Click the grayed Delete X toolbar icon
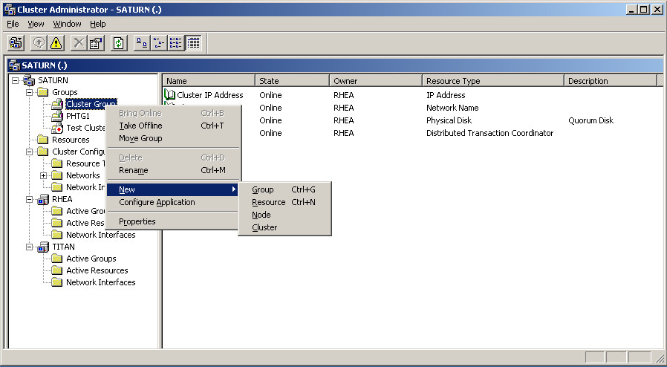The image size is (667, 367). coord(79,43)
